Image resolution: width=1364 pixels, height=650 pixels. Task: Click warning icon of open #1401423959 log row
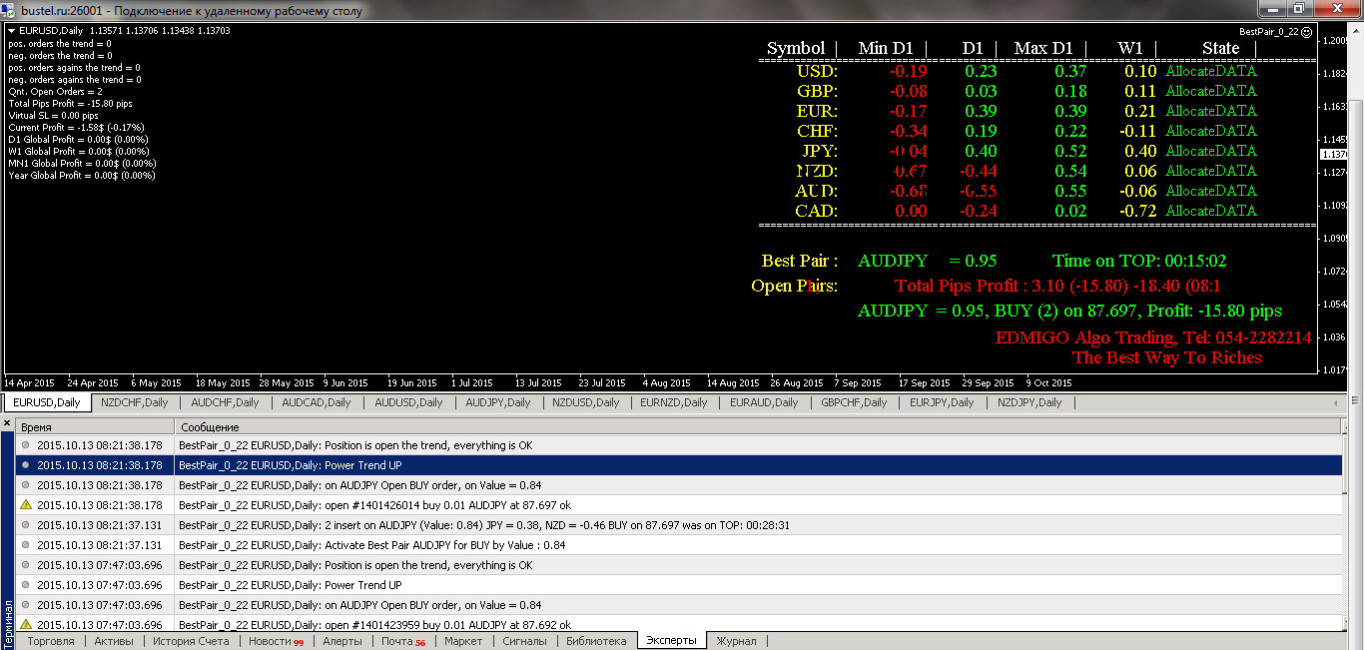(x=26, y=625)
